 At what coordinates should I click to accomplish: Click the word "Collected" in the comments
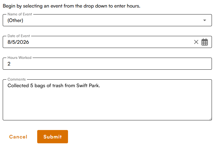click(x=18, y=86)
